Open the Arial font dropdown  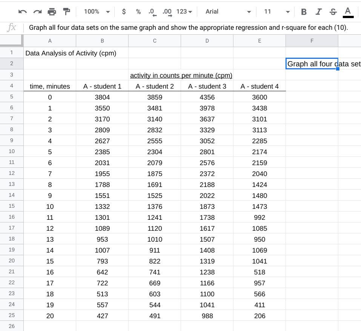(x=226, y=12)
